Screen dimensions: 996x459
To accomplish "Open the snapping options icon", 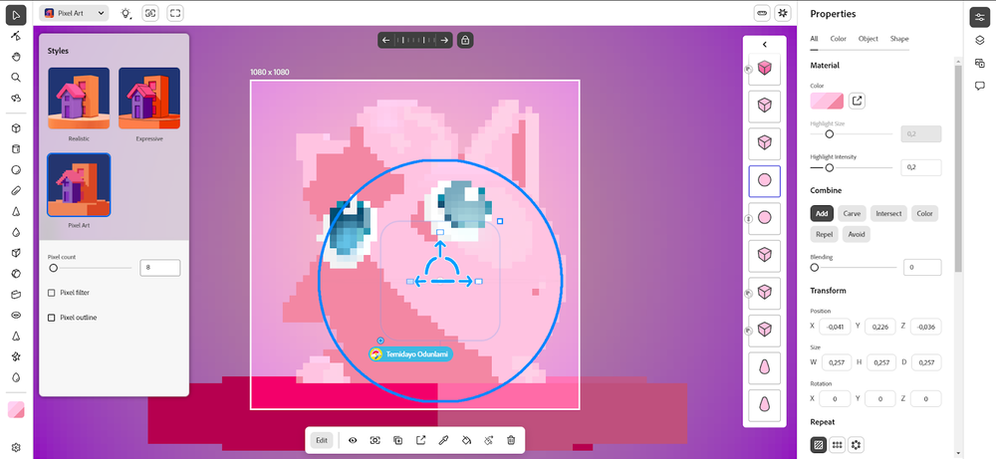I will 783,13.
